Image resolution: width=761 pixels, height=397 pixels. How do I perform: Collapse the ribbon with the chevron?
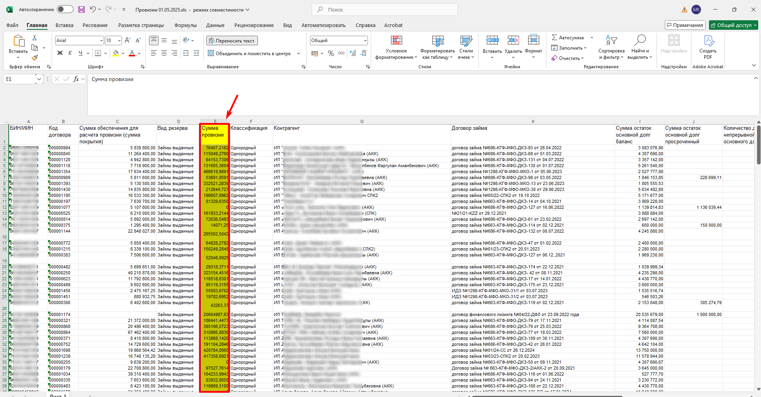[x=754, y=66]
